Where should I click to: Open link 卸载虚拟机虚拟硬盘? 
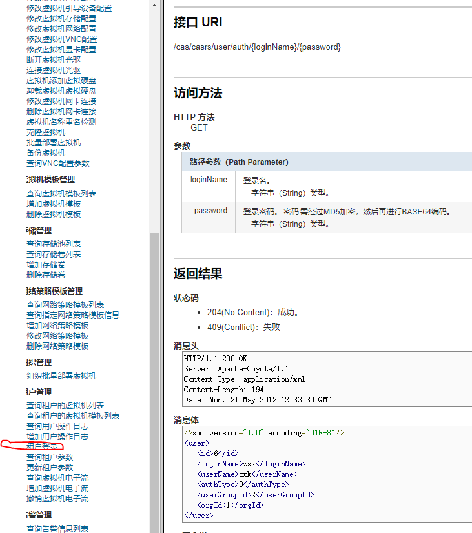pyautogui.click(x=61, y=90)
